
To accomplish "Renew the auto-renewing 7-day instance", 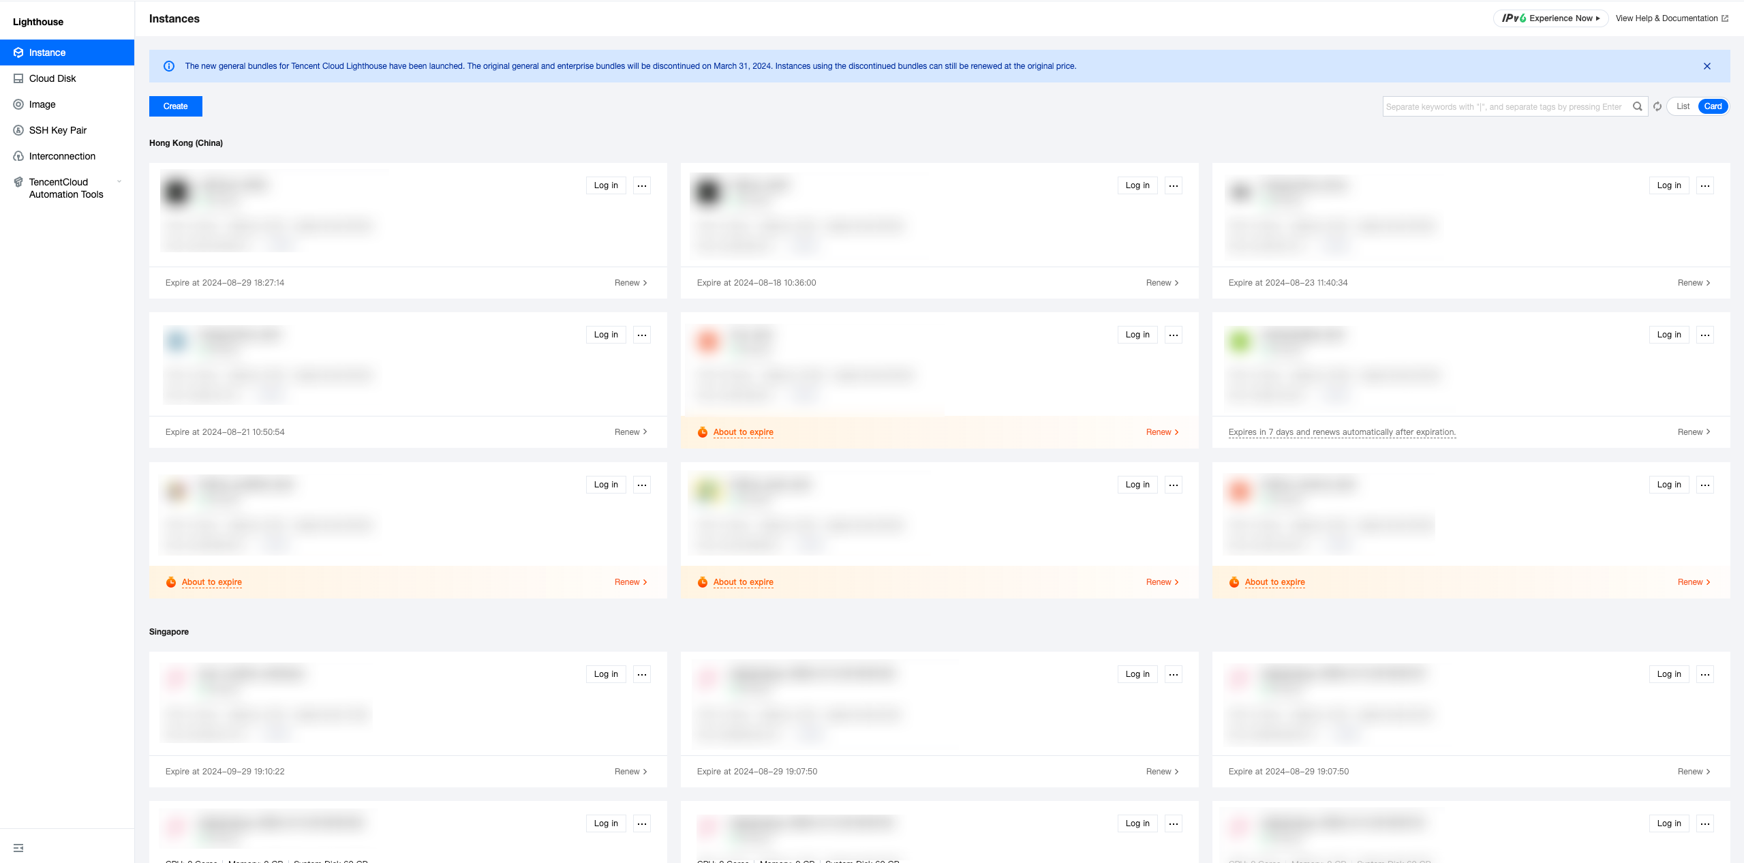I will [x=1694, y=432].
